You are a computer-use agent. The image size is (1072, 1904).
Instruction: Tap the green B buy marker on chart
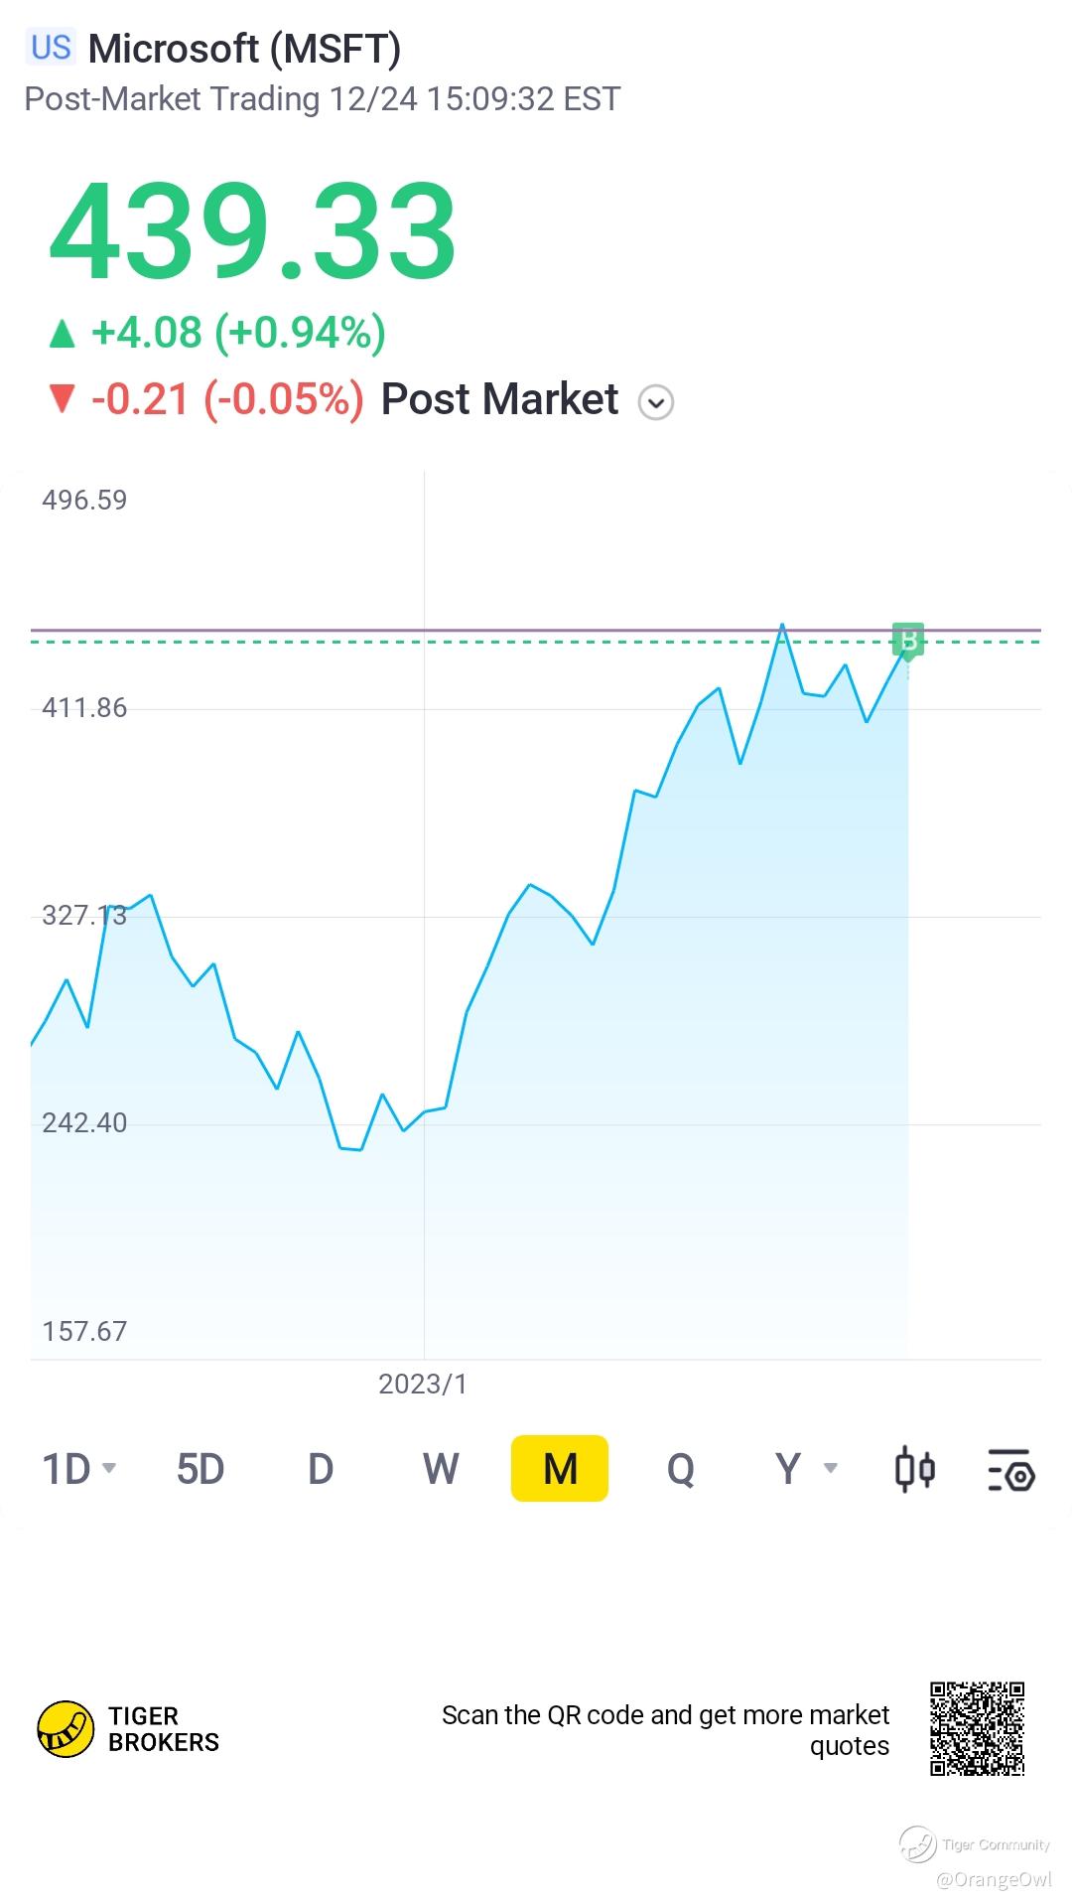tap(908, 641)
